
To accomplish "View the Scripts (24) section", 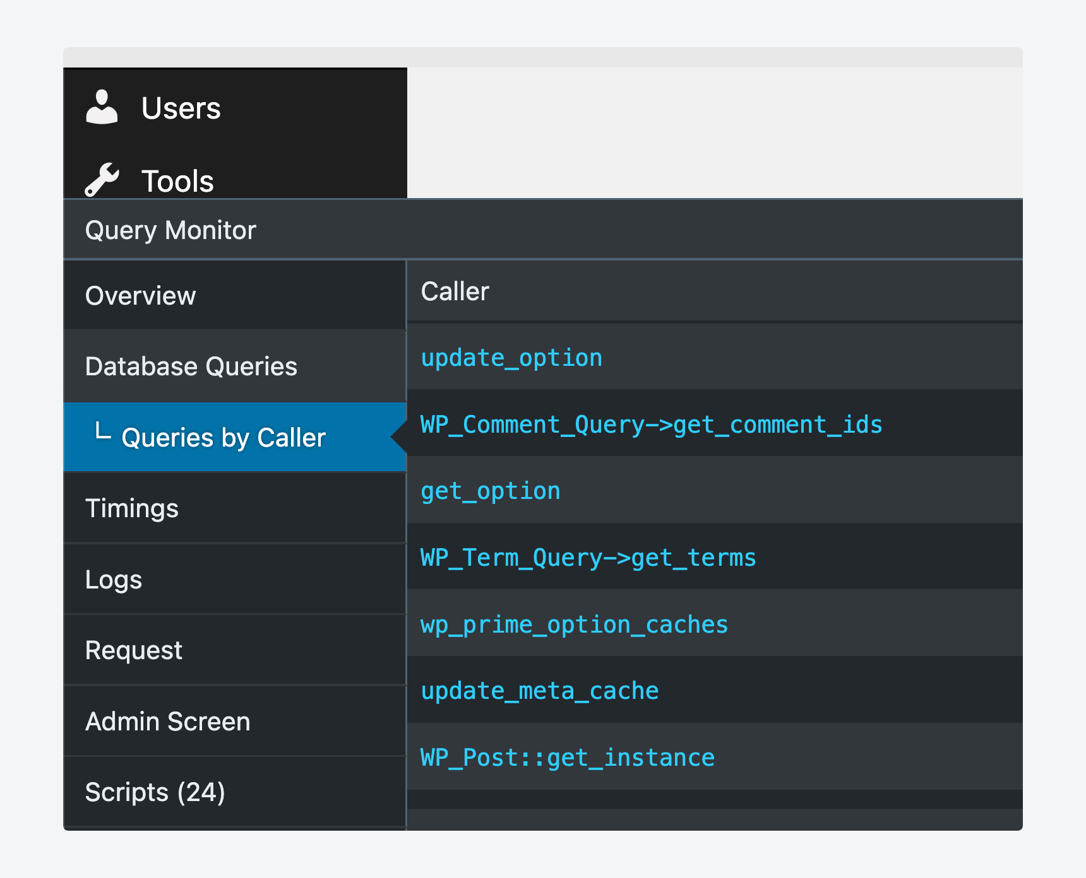I will 155,792.
